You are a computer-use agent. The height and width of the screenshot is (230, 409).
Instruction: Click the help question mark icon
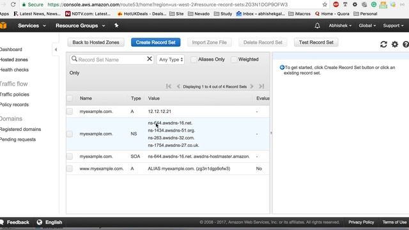click(406, 44)
